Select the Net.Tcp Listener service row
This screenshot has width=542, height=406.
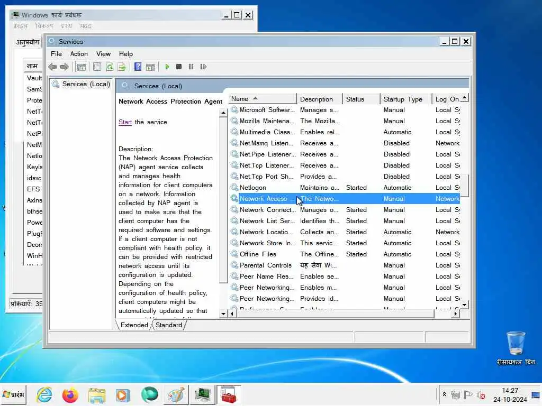(345, 165)
